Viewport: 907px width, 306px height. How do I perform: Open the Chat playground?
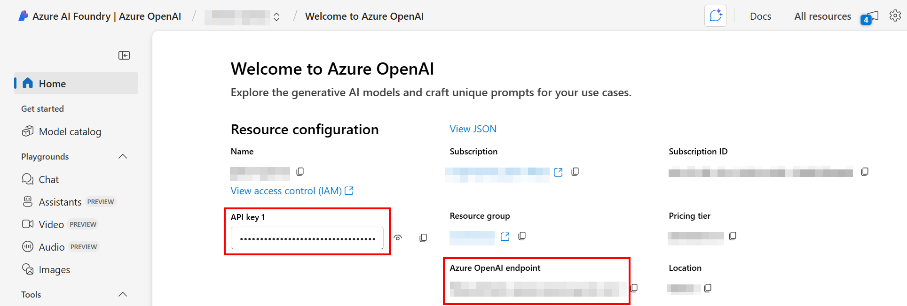click(x=40, y=179)
